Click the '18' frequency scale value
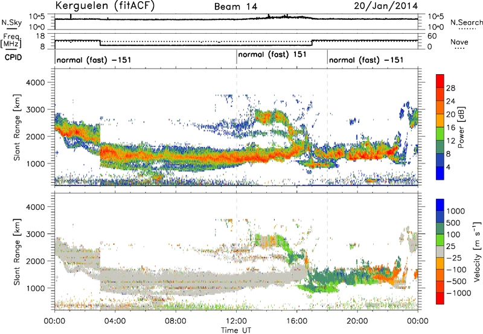 coord(40,36)
